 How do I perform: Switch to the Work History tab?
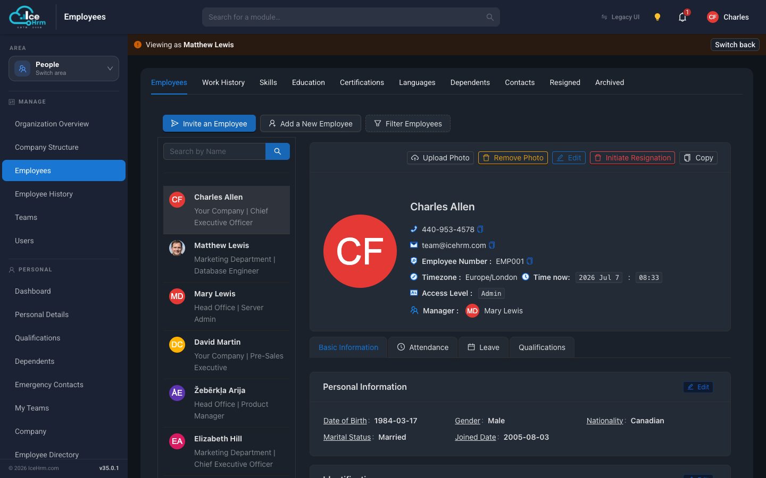[x=223, y=82]
